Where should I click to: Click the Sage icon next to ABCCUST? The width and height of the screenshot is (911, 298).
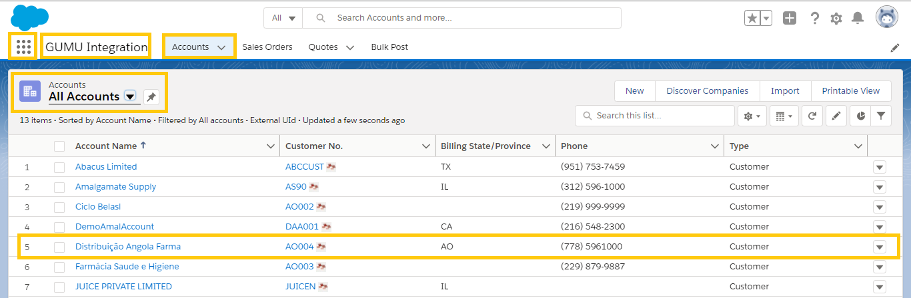[x=331, y=167]
